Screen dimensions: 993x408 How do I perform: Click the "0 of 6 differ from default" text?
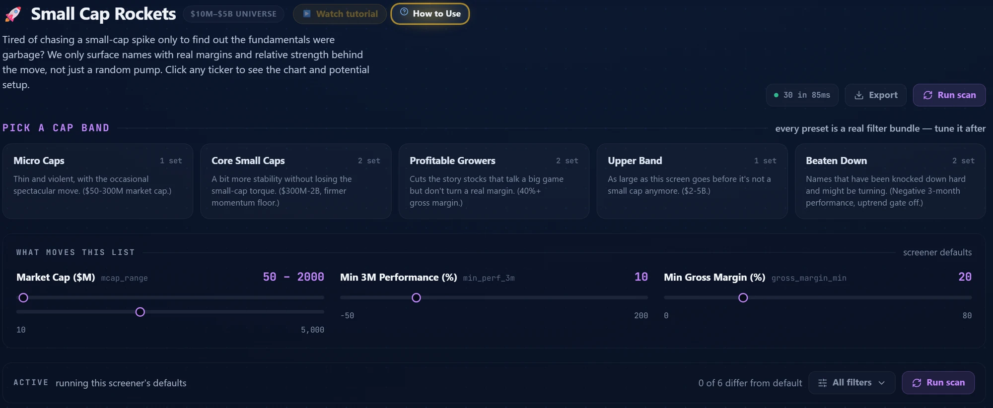750,383
